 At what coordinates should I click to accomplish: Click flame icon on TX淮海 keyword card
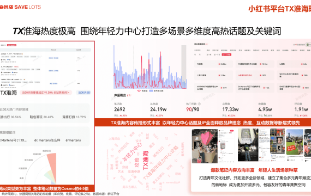click(219, 64)
